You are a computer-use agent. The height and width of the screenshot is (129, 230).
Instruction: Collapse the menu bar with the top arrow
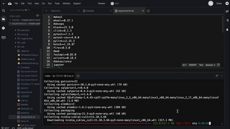(x=3, y=4)
